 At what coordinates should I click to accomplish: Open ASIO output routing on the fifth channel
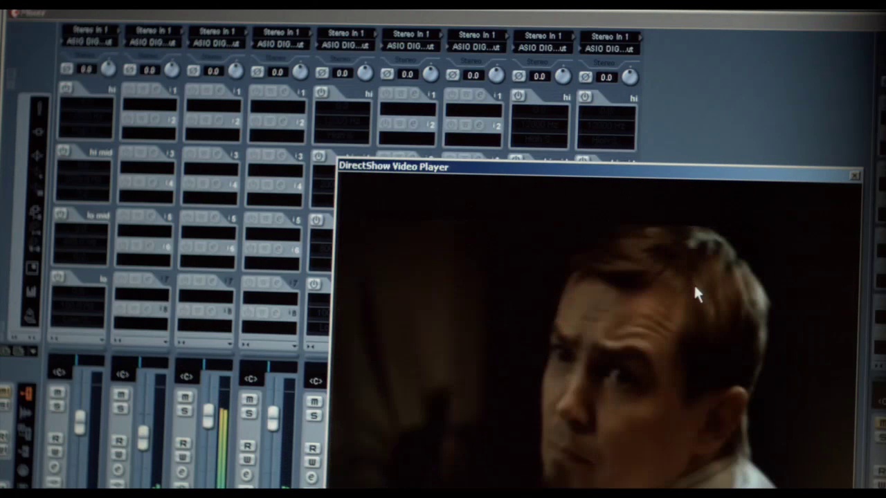click(x=345, y=45)
